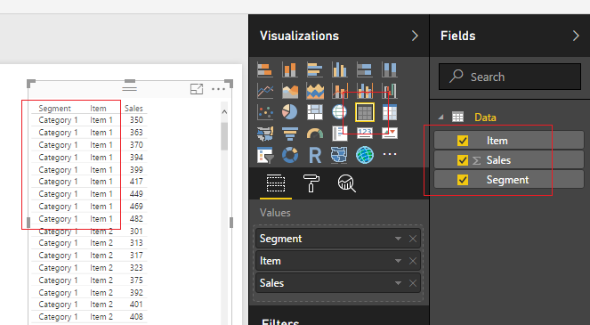Select the Gauge visual
The width and height of the screenshot is (590, 325).
[x=314, y=134]
